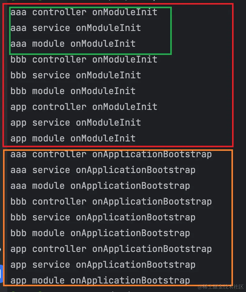This screenshot has width=246, height=292.
Task: Click "aaa controller onApplicationBootstrap" log line
Action: [x=111, y=154]
